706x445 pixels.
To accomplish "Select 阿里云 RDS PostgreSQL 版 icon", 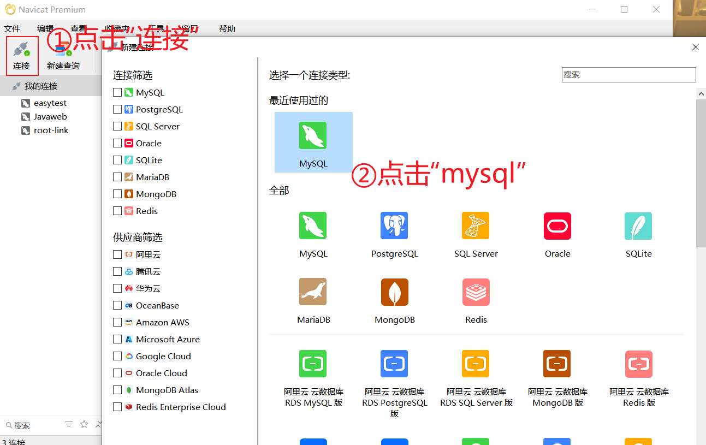I will click(x=394, y=364).
